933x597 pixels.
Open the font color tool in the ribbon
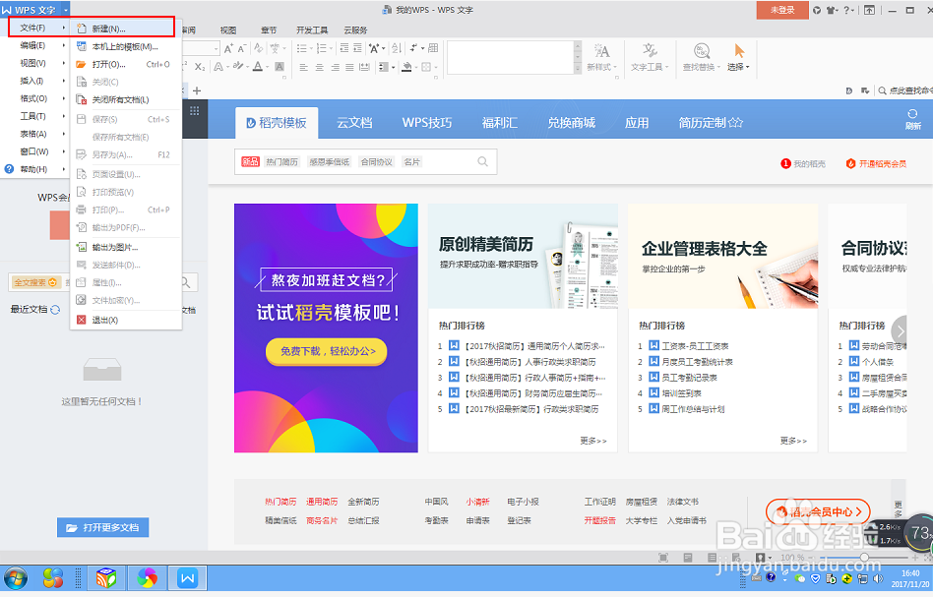coord(259,67)
